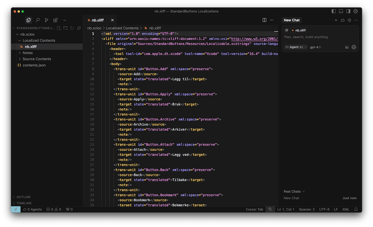Click 'Ln 1, Col 1' in status bar

286,209
